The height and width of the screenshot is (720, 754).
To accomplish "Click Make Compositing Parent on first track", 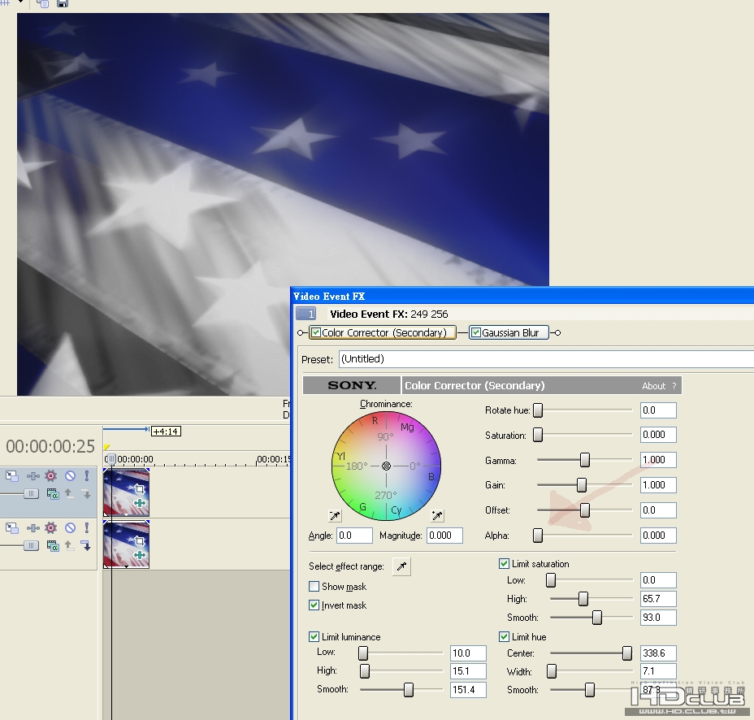I will [69, 493].
